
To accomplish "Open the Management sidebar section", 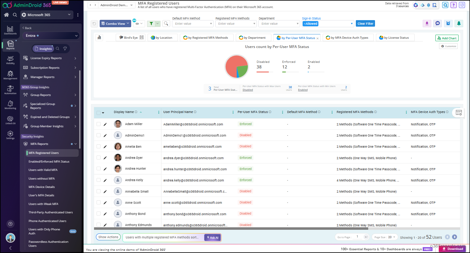I will click(x=10, y=75).
